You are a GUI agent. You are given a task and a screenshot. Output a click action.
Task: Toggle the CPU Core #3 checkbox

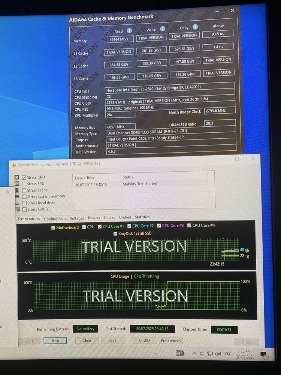(x=159, y=225)
